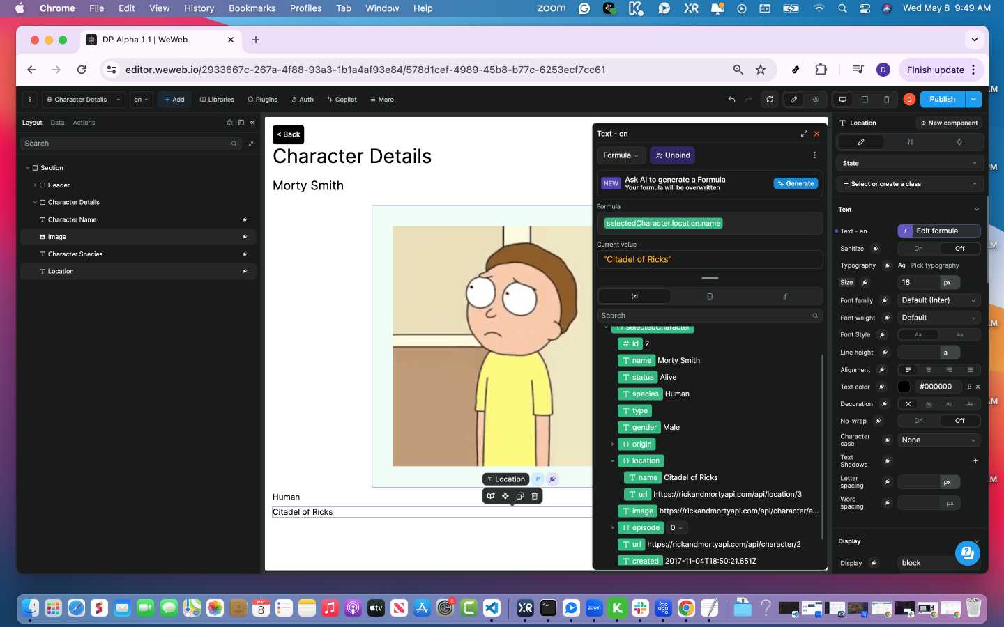Click the move icon in element floating toolbar
Viewport: 1004px width, 627px height.
coord(505,496)
